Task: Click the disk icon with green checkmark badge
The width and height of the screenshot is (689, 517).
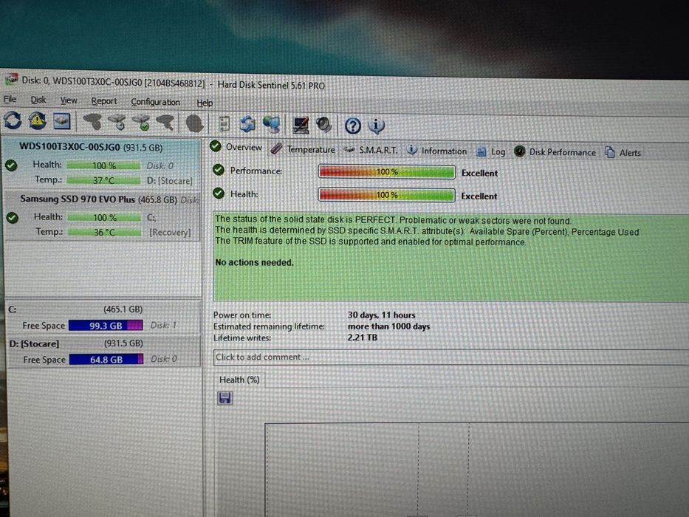Action: click(142, 123)
